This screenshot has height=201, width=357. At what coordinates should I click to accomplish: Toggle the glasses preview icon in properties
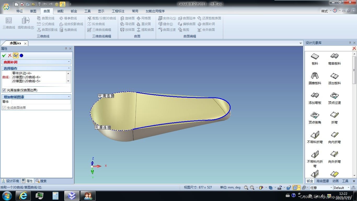click(x=16, y=55)
